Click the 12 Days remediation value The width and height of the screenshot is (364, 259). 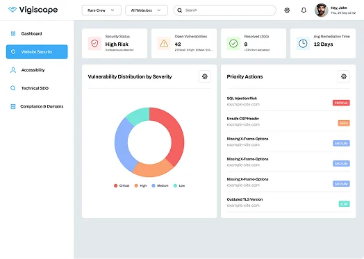click(324, 44)
